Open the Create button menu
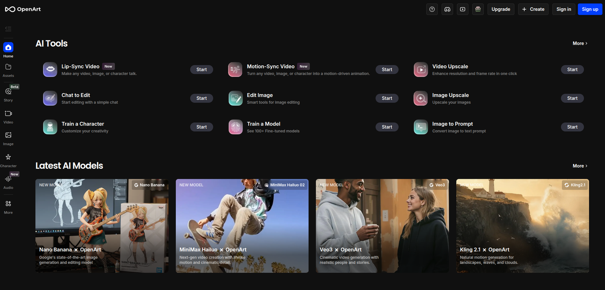Screen dimensions: 605x290 point(533,9)
